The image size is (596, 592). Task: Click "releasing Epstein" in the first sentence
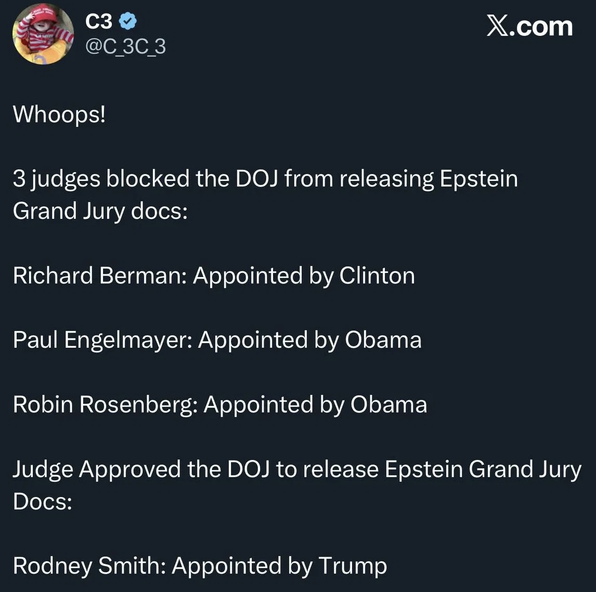(429, 179)
